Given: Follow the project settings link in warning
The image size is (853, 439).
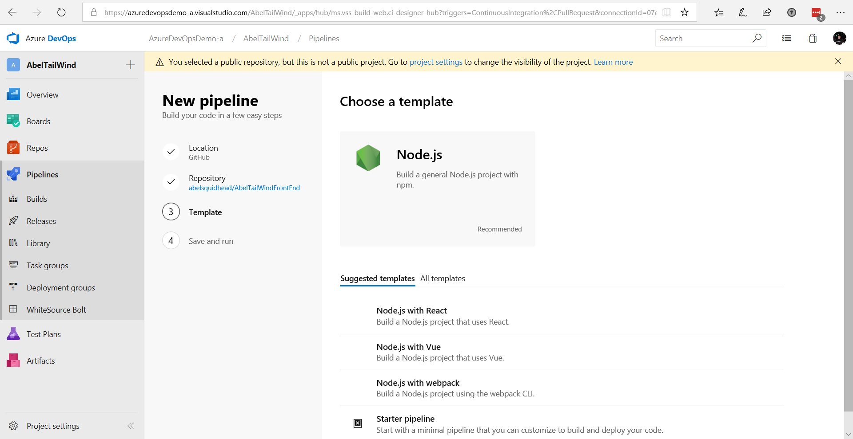Looking at the screenshot, I should pos(436,62).
